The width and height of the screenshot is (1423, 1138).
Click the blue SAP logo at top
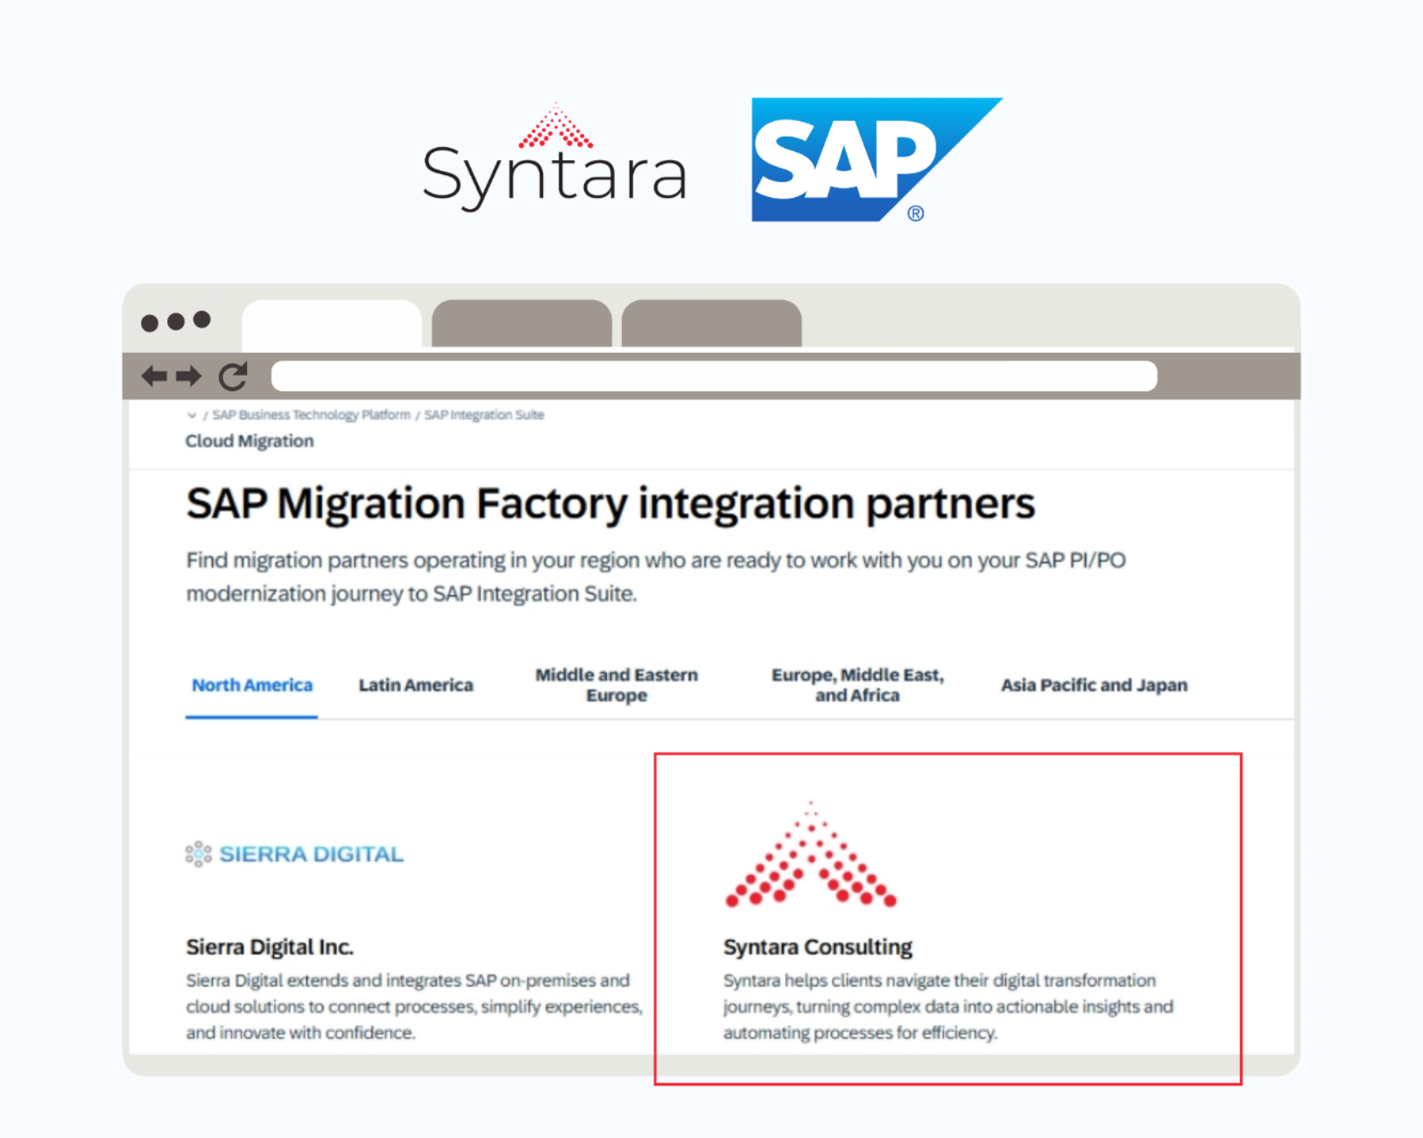click(x=877, y=159)
